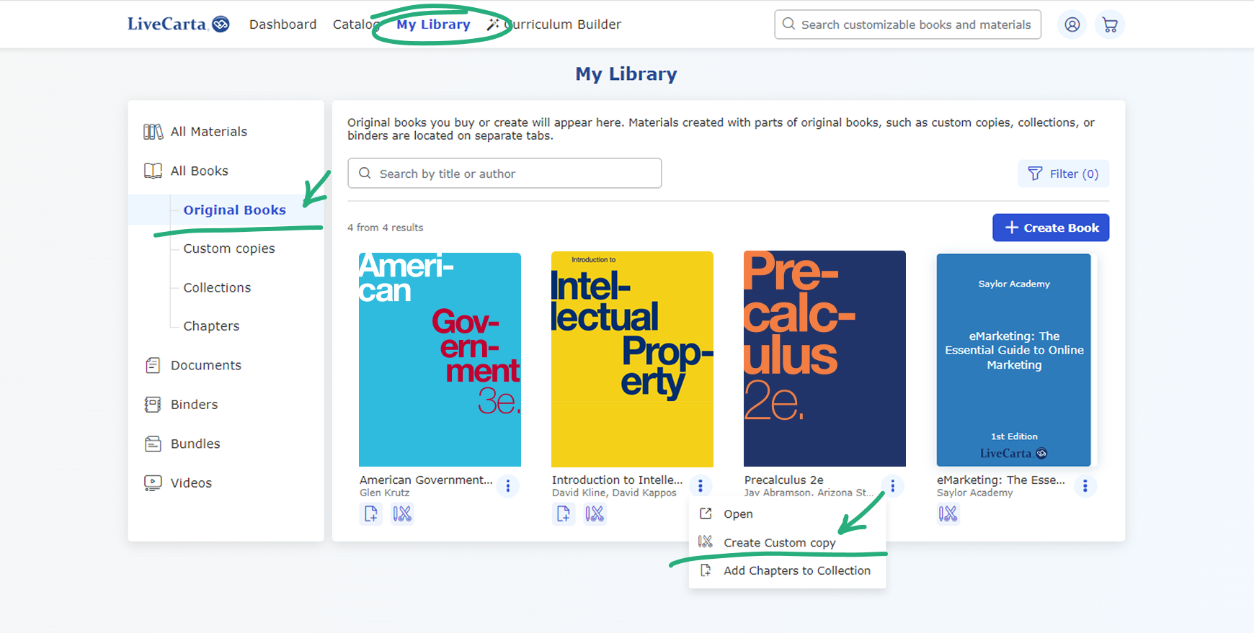
Task: Click the filter funnel icon
Action: [1035, 174]
